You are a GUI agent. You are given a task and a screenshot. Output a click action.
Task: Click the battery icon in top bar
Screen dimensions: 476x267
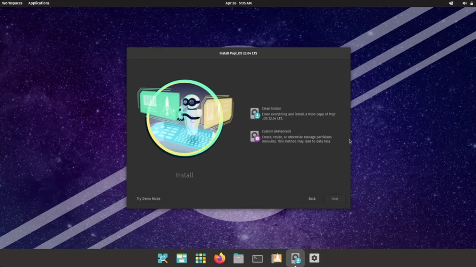pos(471,3)
